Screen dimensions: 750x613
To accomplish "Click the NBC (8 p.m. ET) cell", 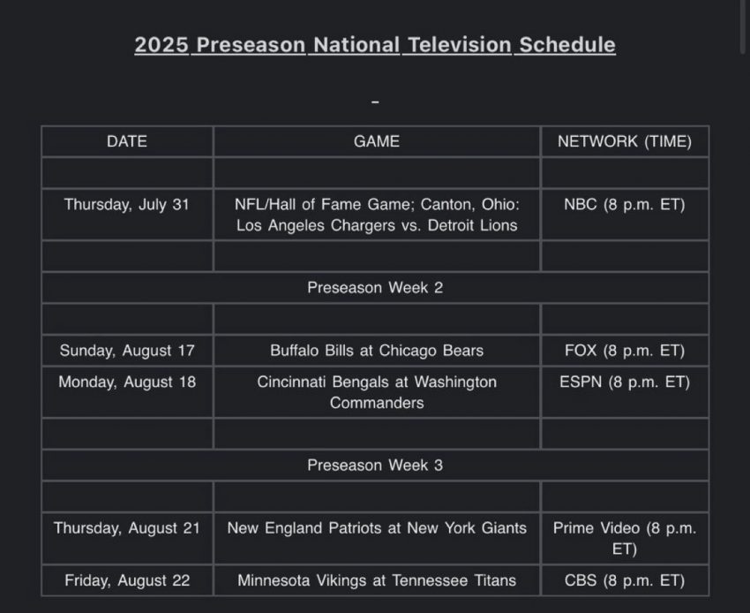I will (x=625, y=205).
